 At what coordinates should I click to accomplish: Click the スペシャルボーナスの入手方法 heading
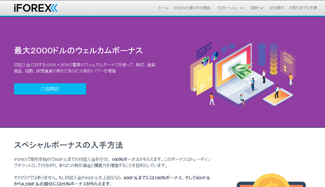tap(68, 145)
